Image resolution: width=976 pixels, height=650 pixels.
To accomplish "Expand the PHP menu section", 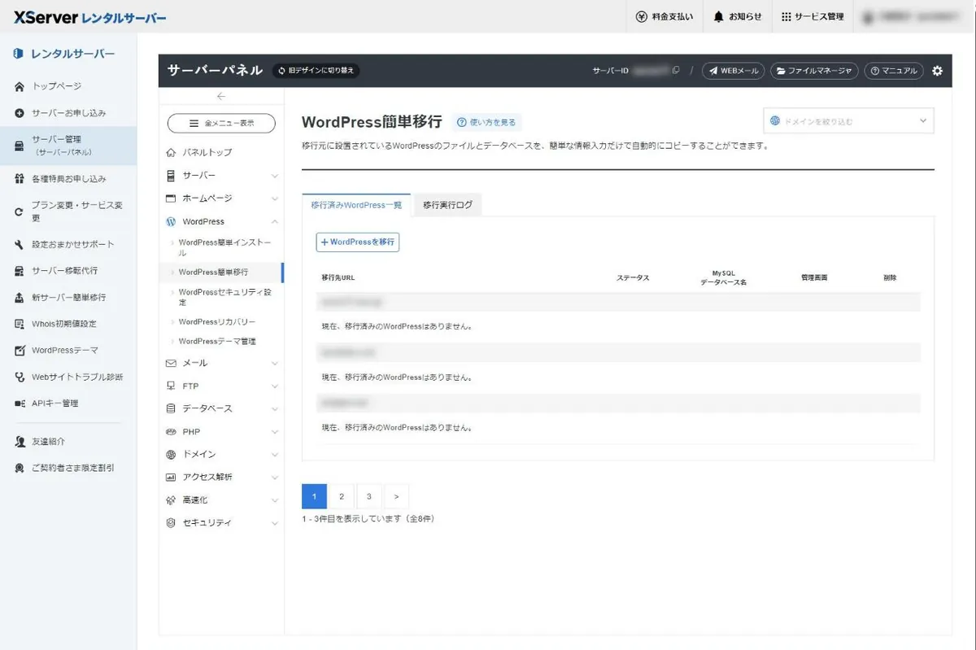I will point(221,432).
